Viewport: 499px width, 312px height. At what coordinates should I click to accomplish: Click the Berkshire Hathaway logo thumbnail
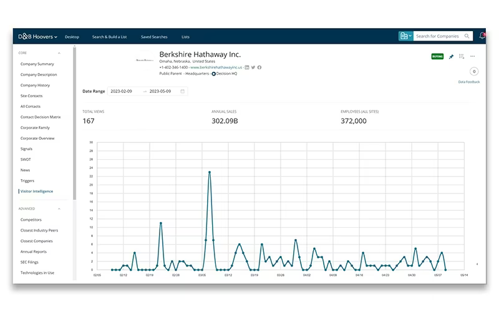[x=145, y=60]
